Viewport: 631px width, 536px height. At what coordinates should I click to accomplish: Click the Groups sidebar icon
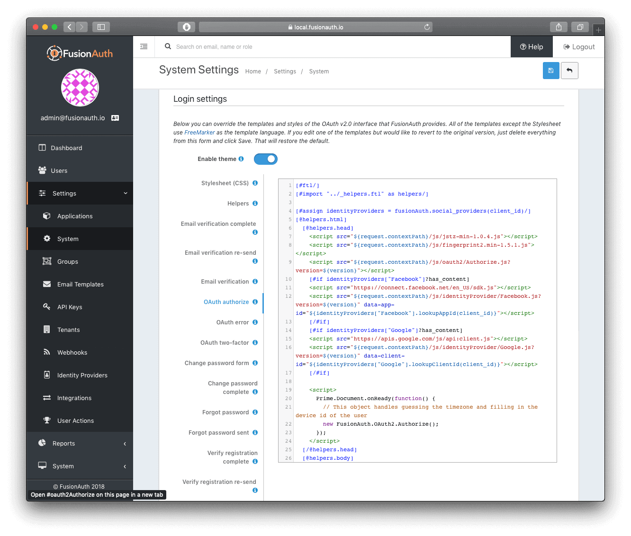(x=47, y=261)
